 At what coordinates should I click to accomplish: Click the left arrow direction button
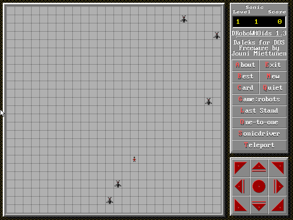tap(241, 187)
